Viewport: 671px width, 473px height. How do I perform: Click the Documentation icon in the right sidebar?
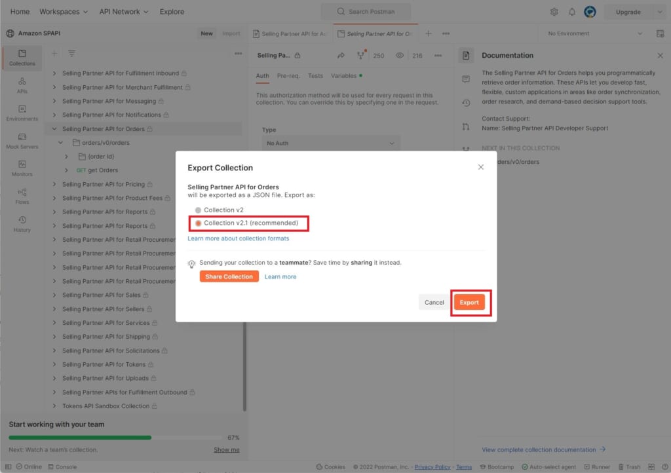tap(466, 55)
